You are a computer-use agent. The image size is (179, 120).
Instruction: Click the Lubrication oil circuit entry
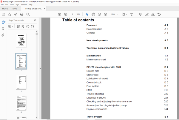97,78
